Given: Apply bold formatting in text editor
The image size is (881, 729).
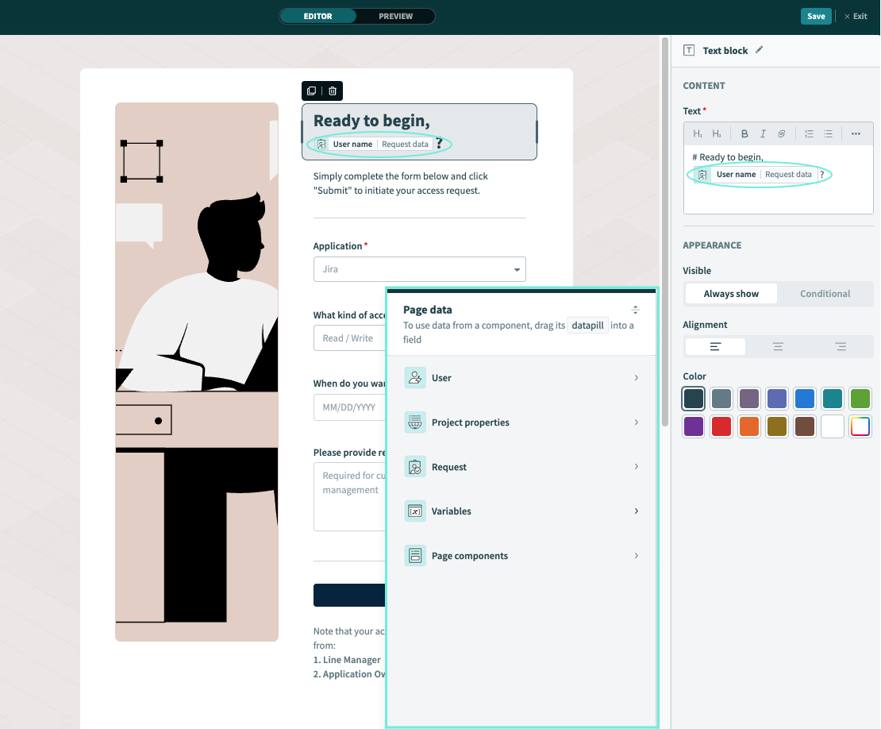Looking at the screenshot, I should (x=744, y=134).
